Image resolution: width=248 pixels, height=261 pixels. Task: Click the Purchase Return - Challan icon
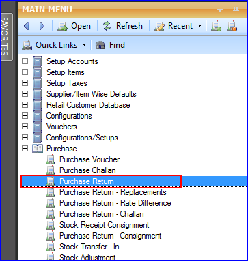point(51,214)
